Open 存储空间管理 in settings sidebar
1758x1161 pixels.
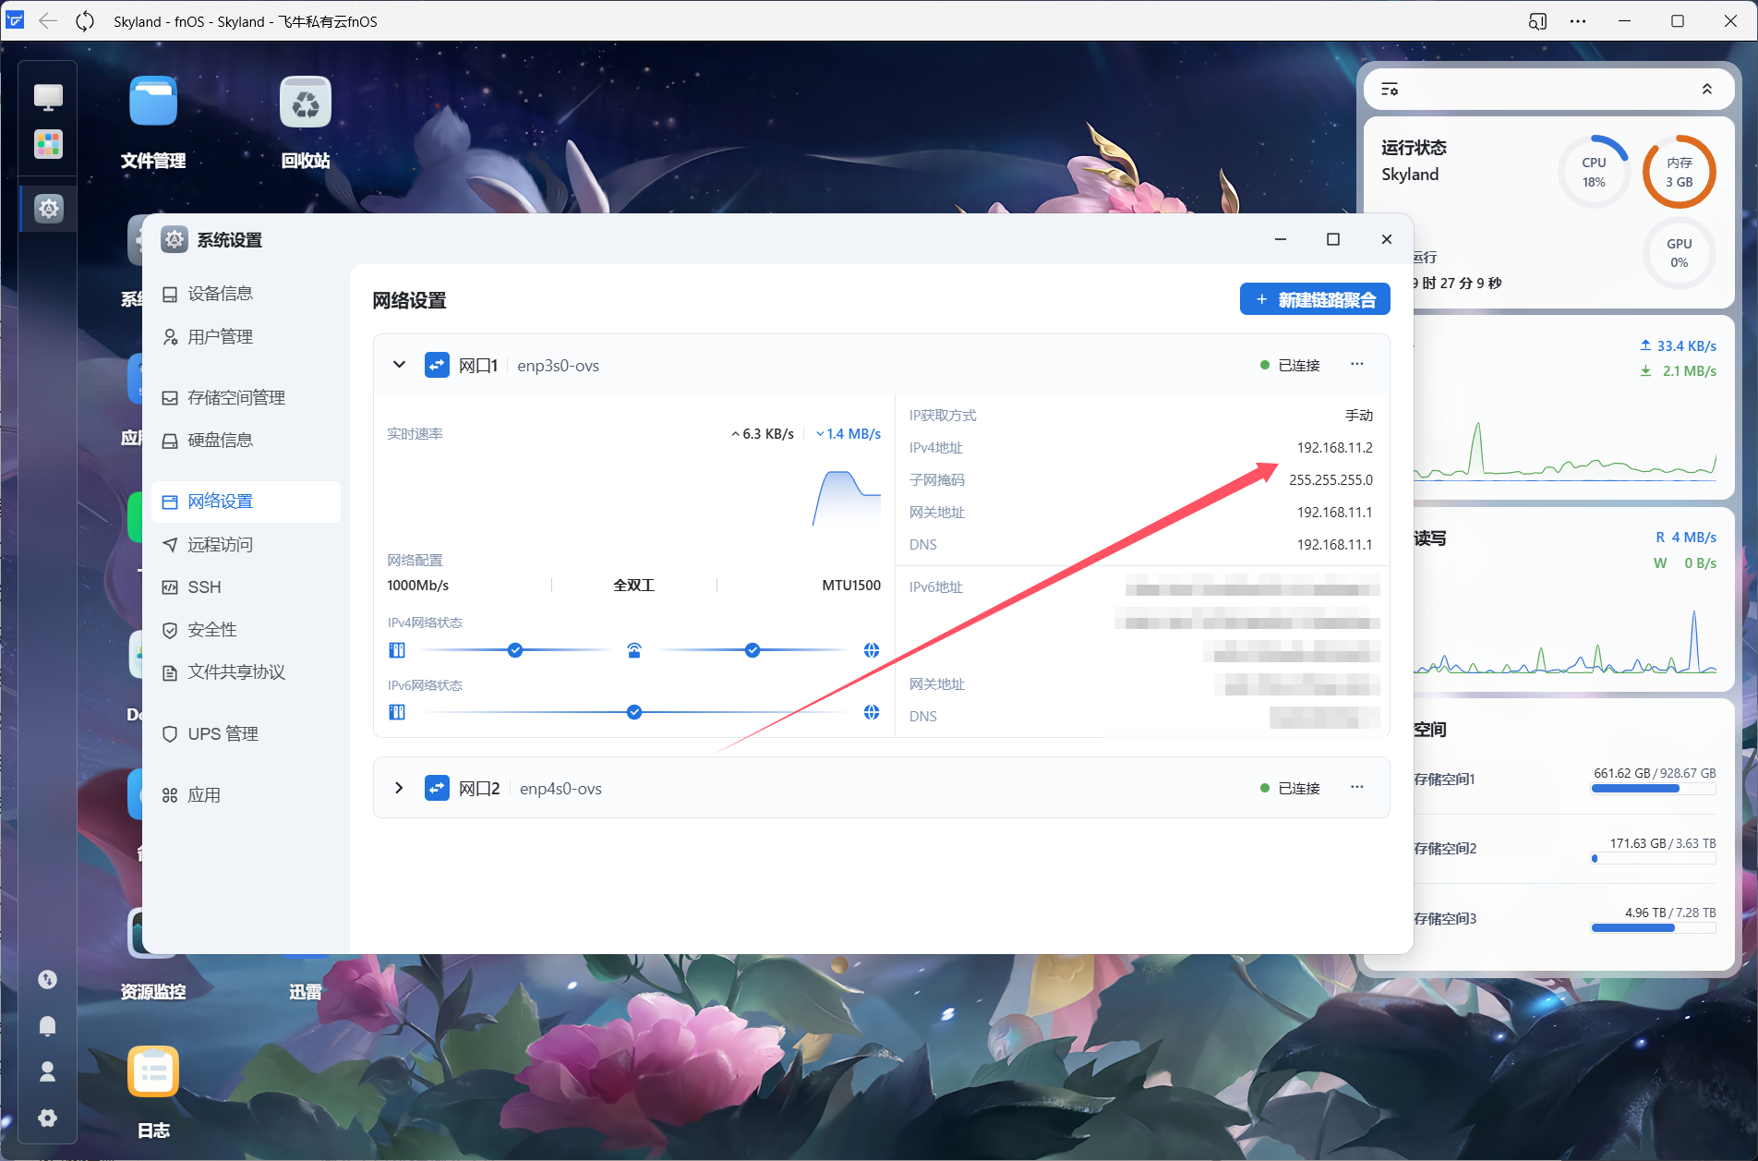pyautogui.click(x=235, y=398)
